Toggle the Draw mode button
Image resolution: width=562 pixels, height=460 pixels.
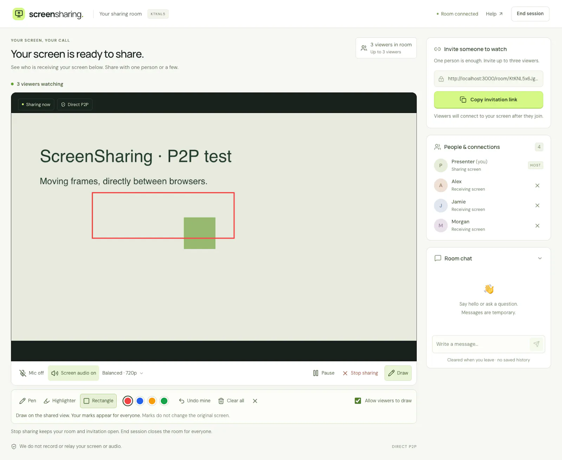click(x=398, y=373)
